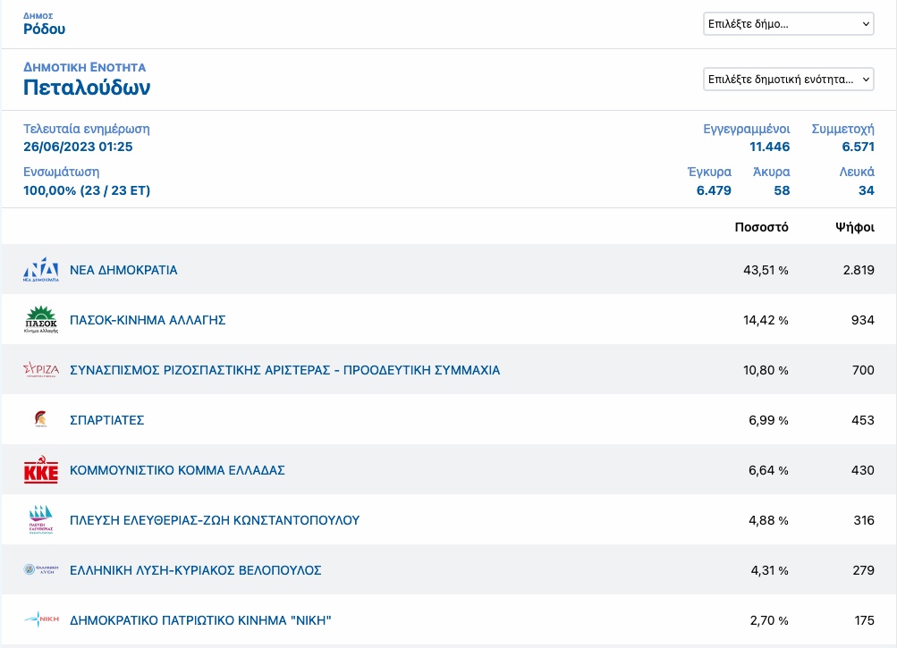
Task: Click the 10,80 % percentage cell
Action: (x=766, y=370)
